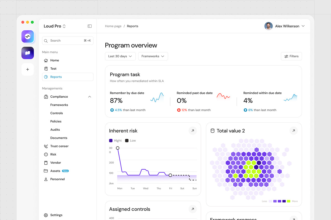
Task: Open Inherent risk in expanded view arrow
Action: point(193,131)
